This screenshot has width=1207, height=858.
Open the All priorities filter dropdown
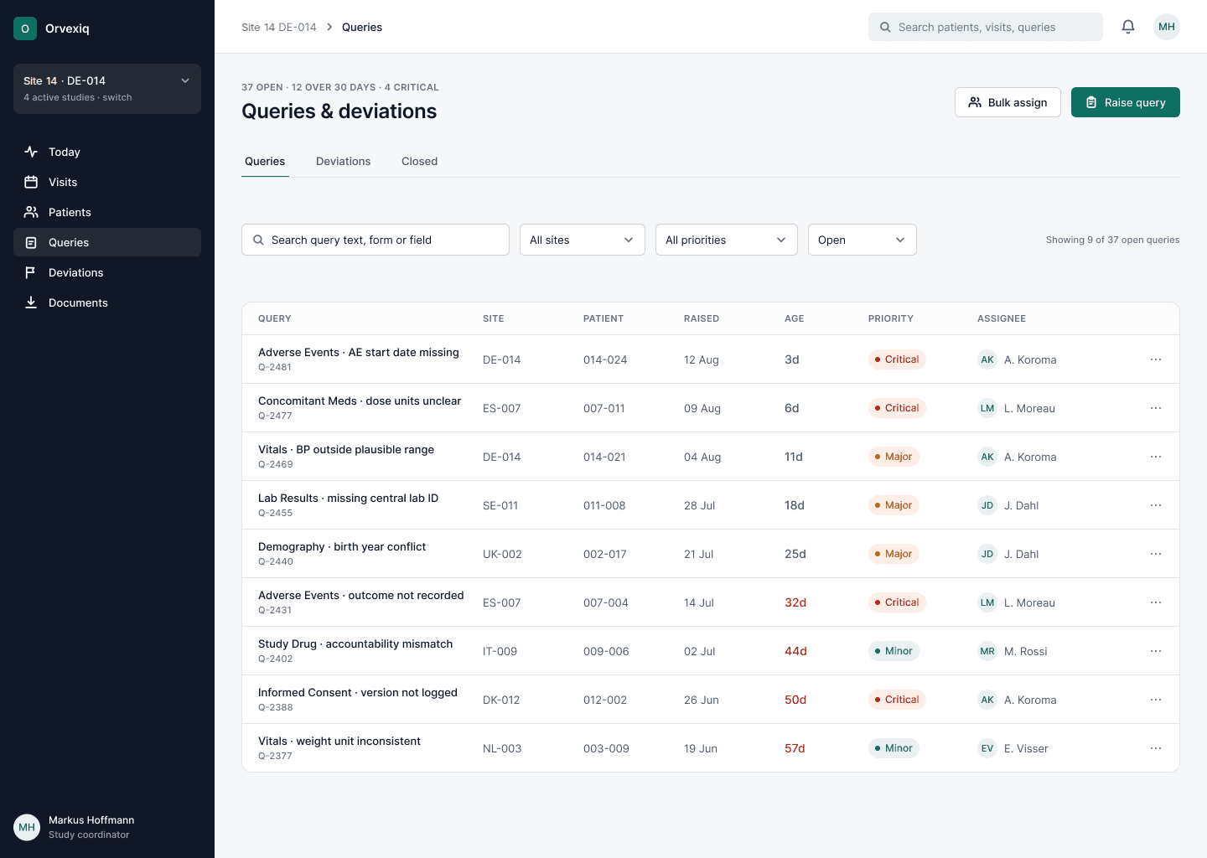point(727,240)
